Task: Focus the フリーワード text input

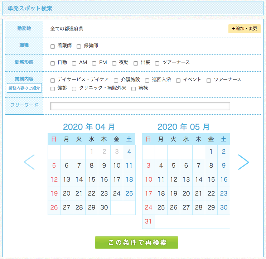Action: tap(140, 106)
